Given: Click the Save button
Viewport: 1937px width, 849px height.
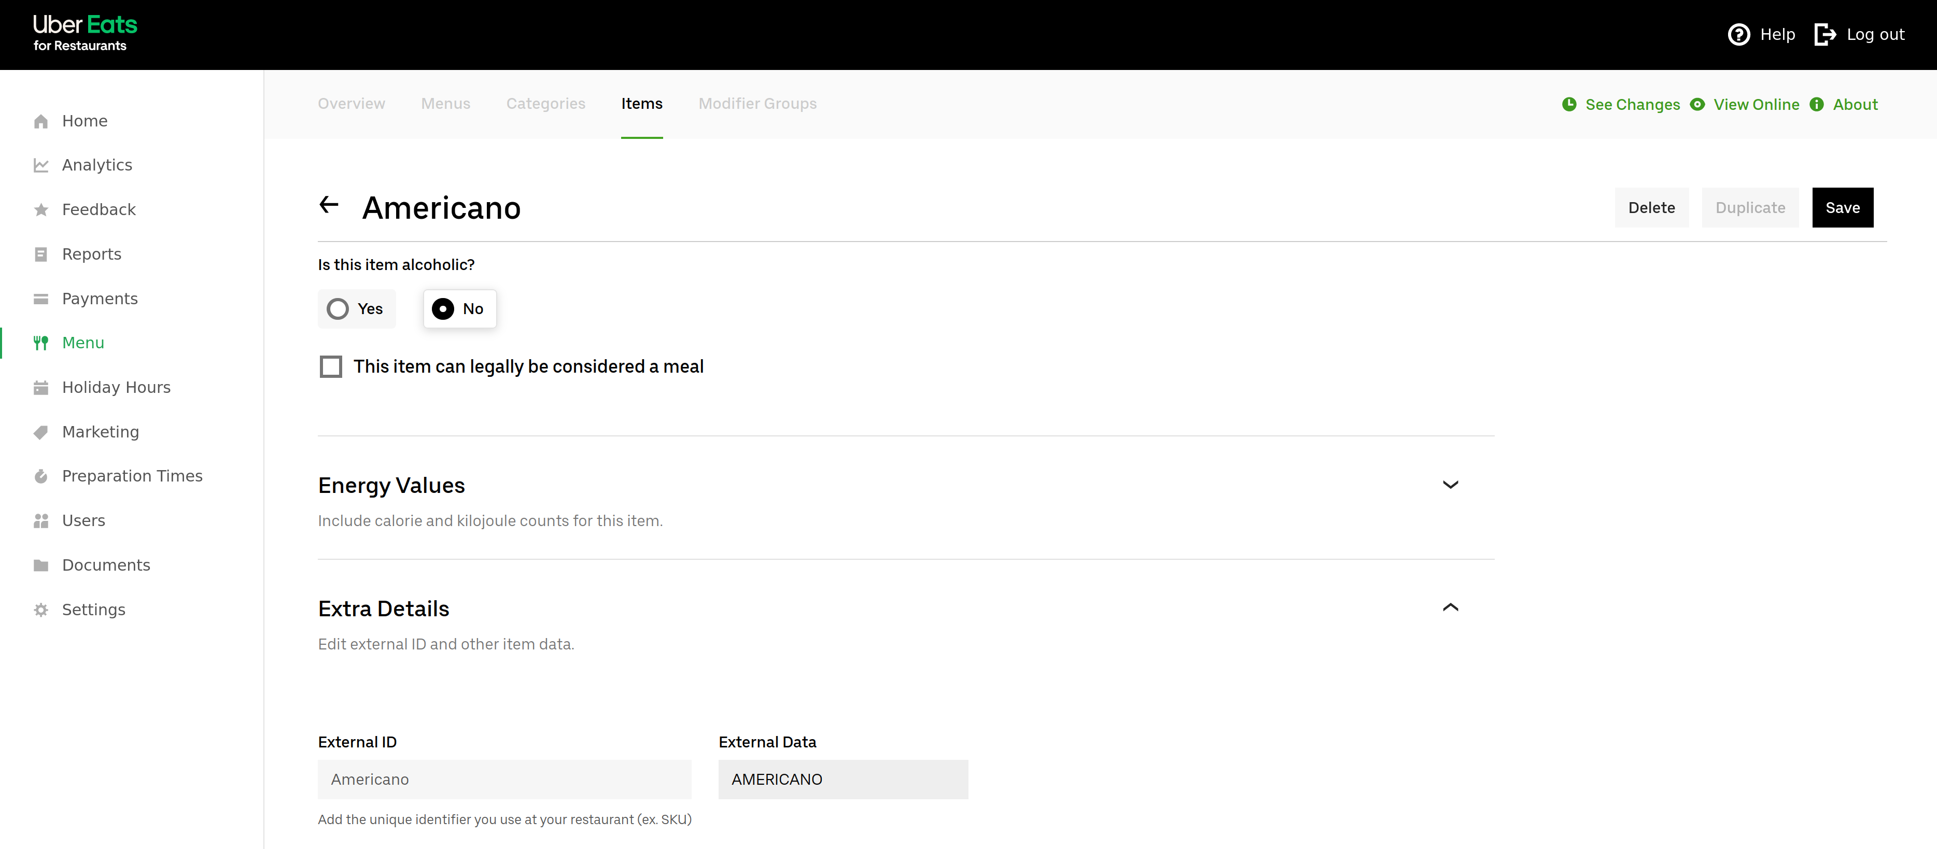Looking at the screenshot, I should click(1842, 207).
